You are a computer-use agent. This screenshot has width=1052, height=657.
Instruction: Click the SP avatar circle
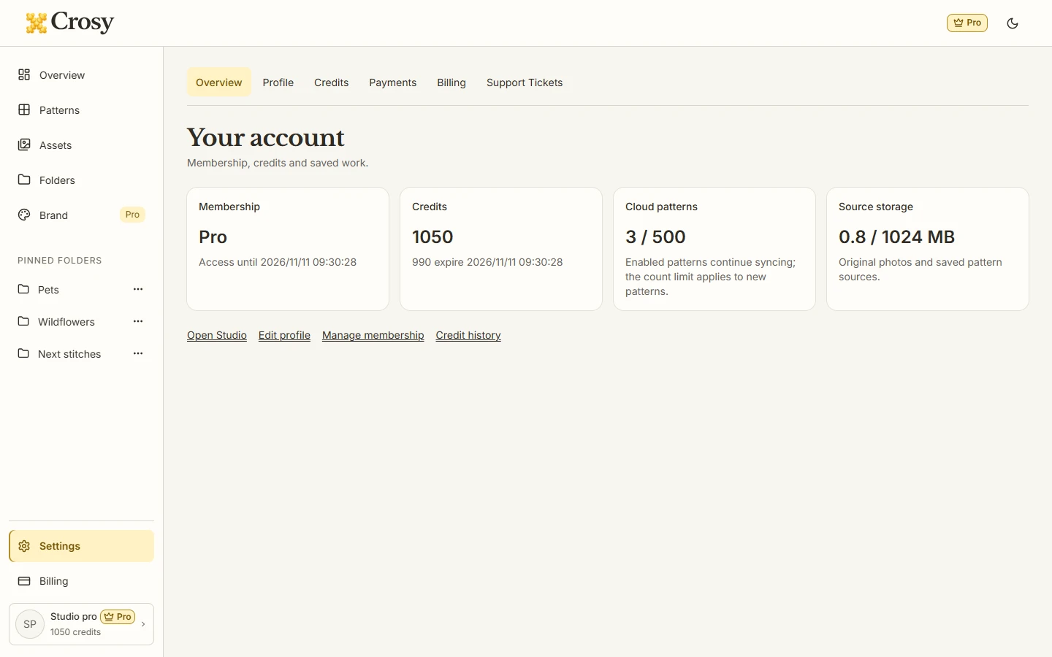[30, 624]
